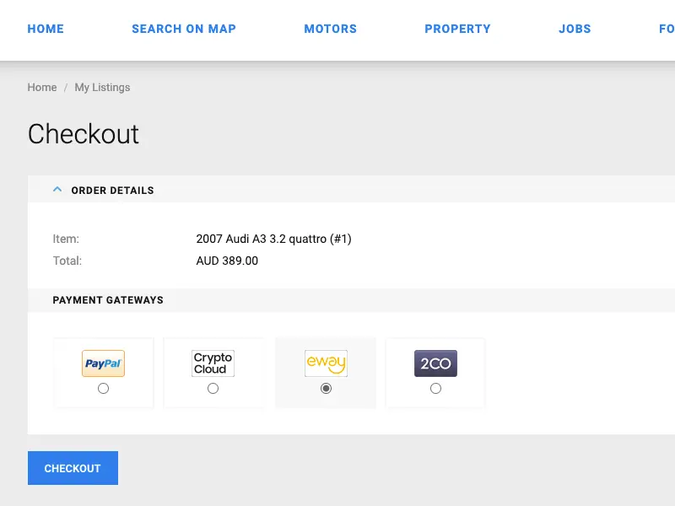
Task: Follow the My Listings breadcrumb link
Action: [x=102, y=88]
